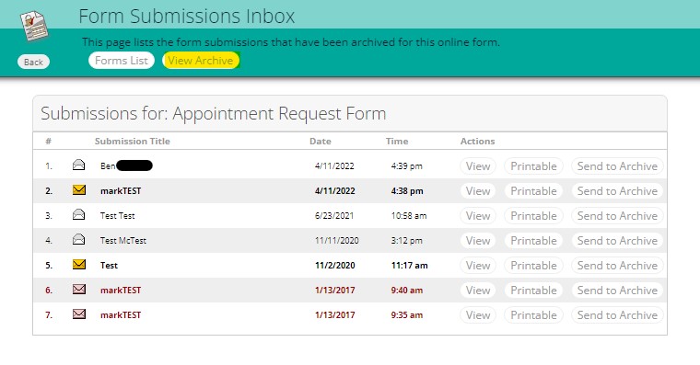Click the form document icon in header

(x=34, y=26)
